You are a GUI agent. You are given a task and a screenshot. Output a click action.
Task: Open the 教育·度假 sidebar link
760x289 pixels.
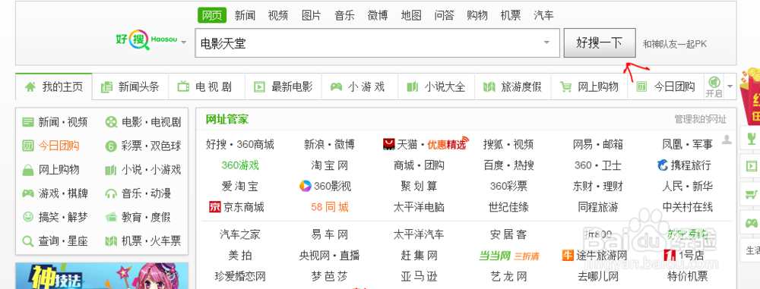click(x=146, y=217)
